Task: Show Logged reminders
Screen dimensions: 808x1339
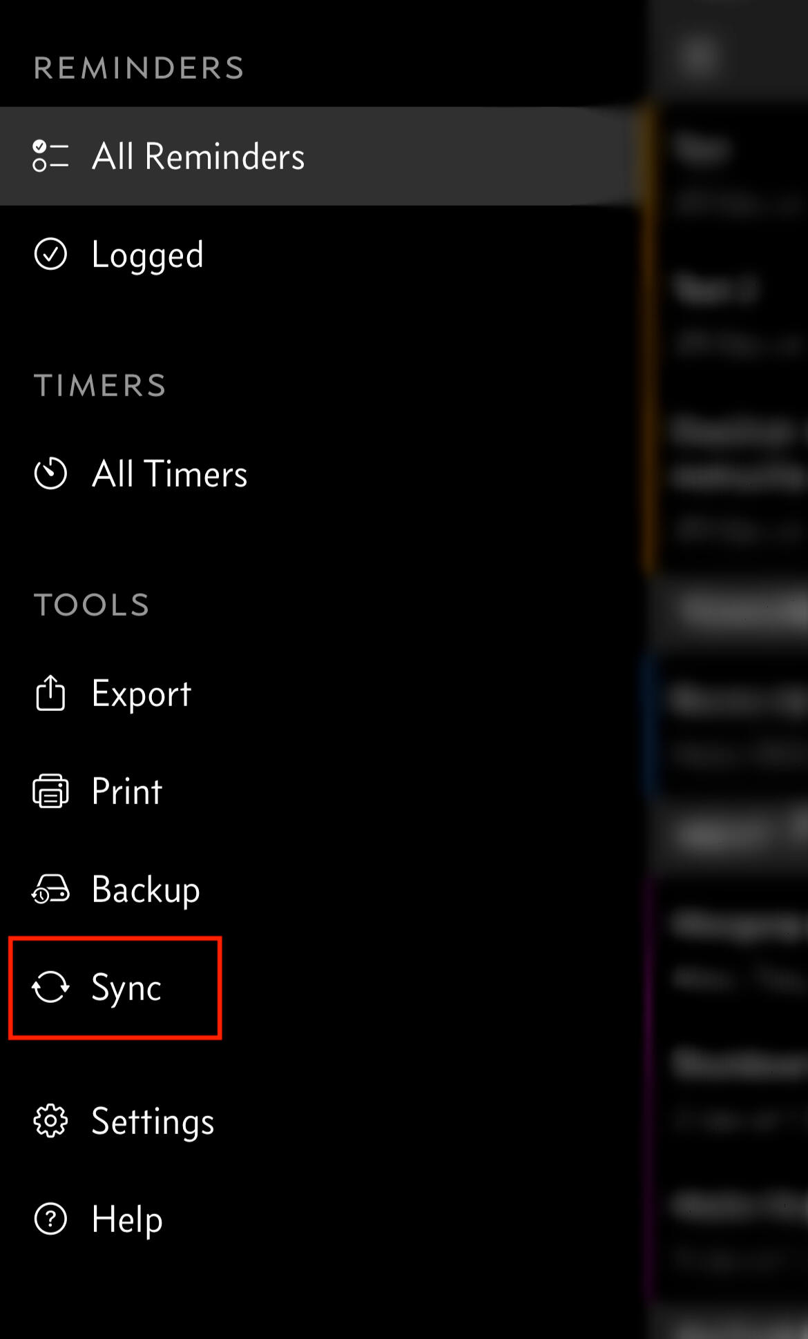Action: click(x=148, y=255)
